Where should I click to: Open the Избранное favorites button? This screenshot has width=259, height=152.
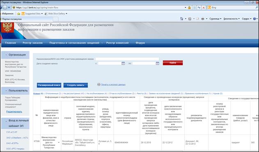(x=7, y=13)
